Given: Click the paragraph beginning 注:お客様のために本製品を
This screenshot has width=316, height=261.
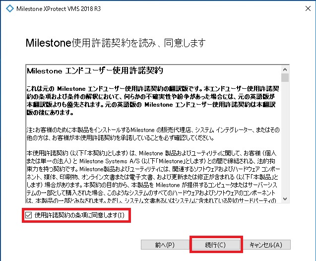Looking at the screenshot, I should (153, 134).
